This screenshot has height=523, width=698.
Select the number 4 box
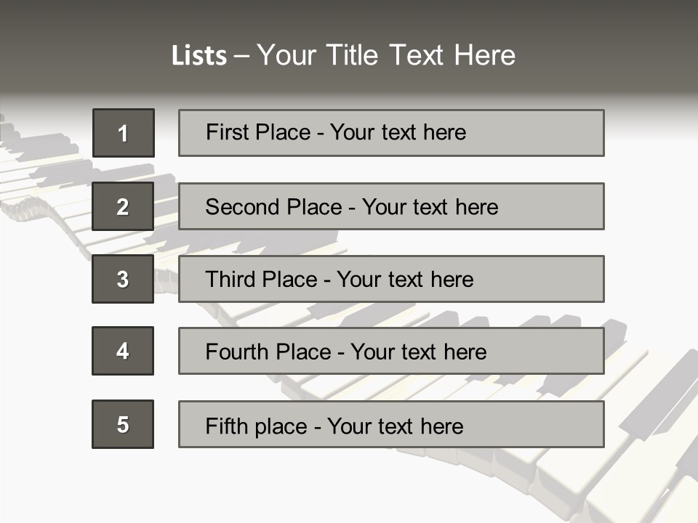[x=123, y=351]
